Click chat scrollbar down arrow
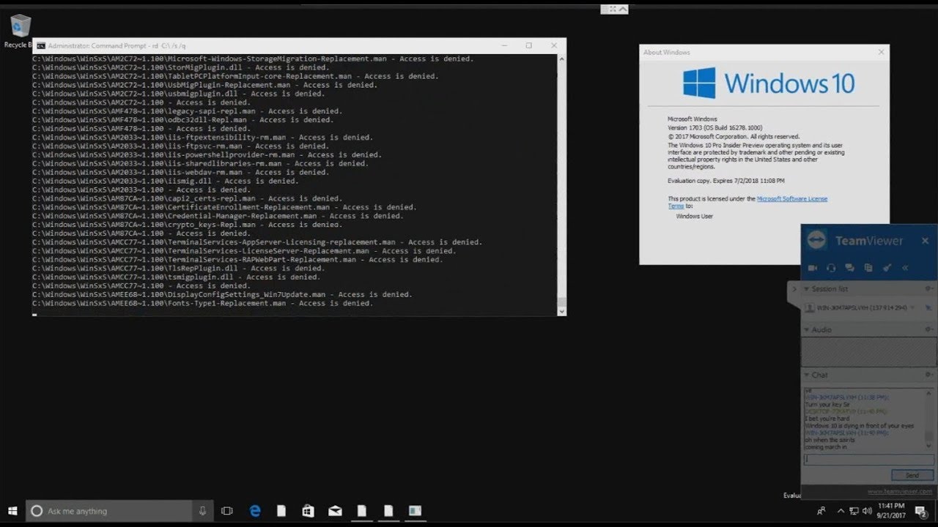Viewport: 938px width, 527px height. (930, 446)
